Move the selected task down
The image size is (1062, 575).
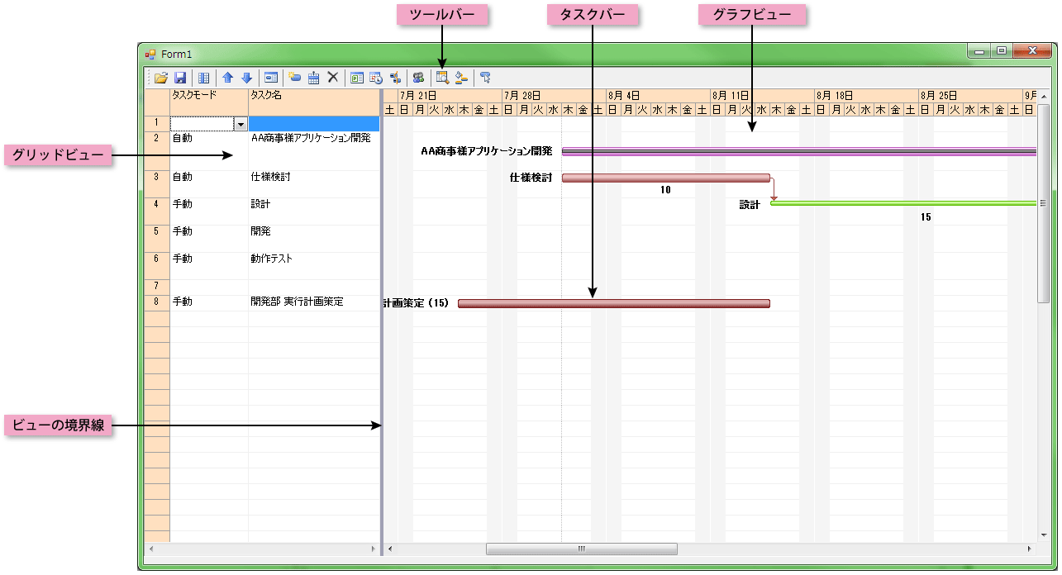(247, 77)
